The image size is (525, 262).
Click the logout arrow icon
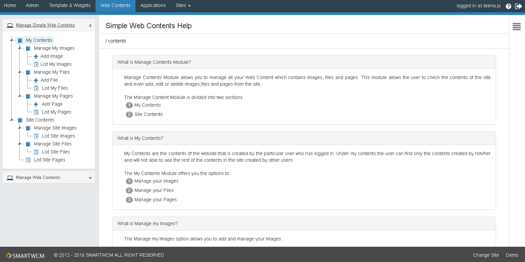pos(518,6)
